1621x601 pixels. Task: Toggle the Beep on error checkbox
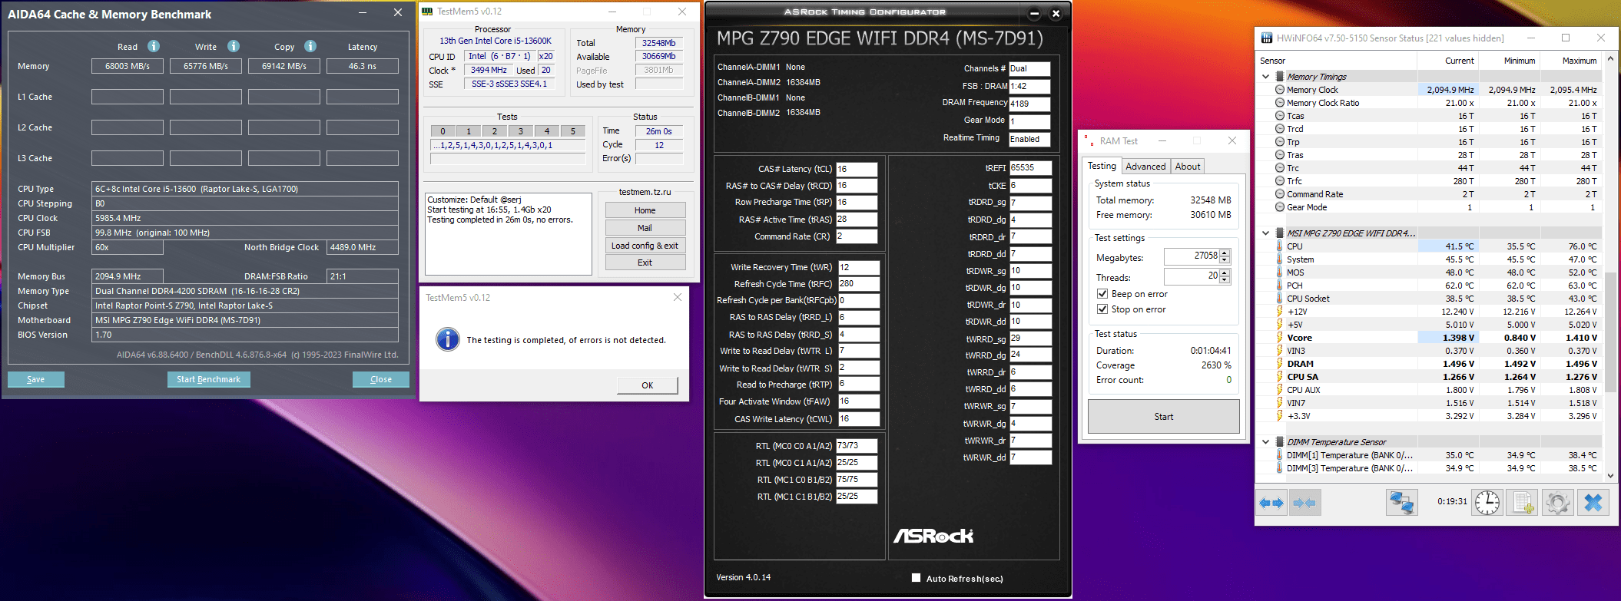(x=1102, y=294)
